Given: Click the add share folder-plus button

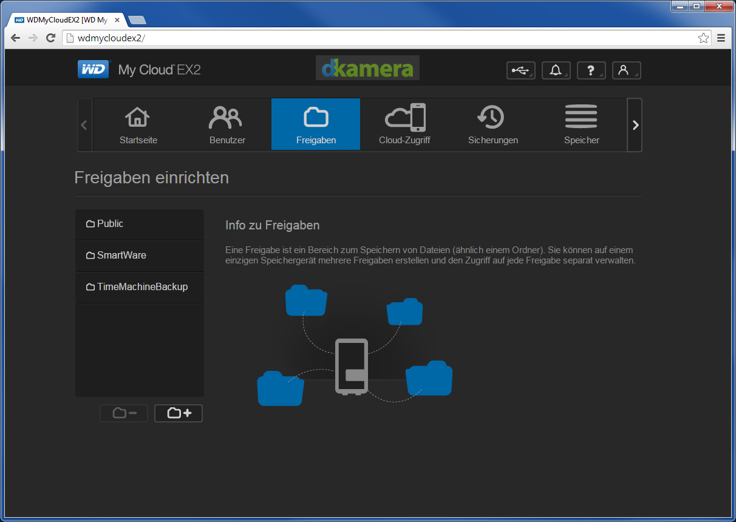Looking at the screenshot, I should pos(179,413).
